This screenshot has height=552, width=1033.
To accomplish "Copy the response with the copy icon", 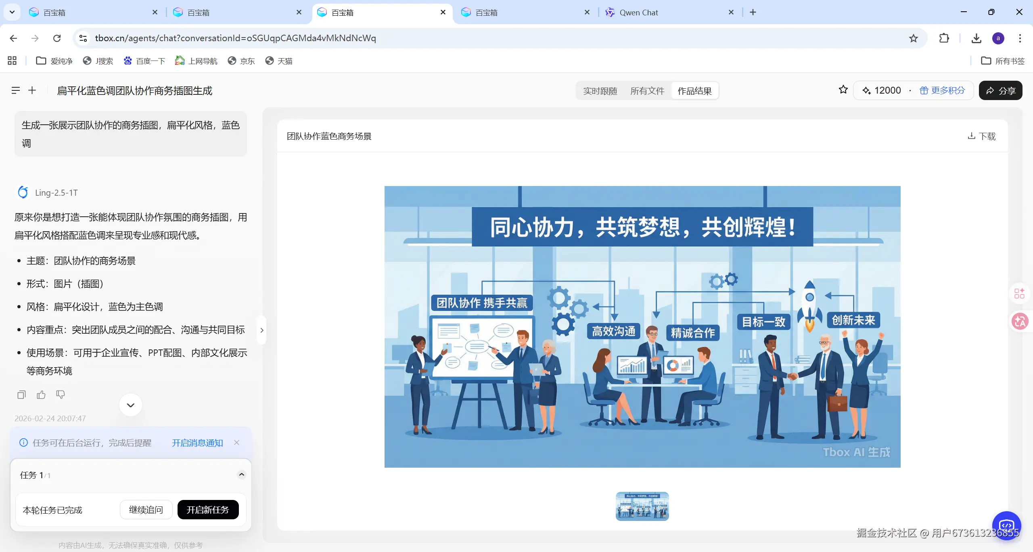I will (x=21, y=395).
